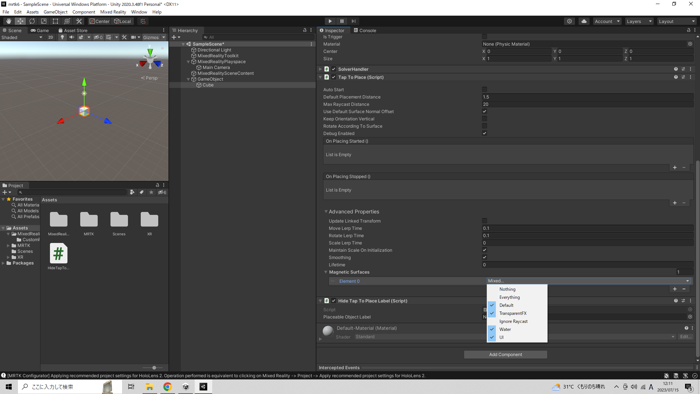
Task: Open Shaded draw mode dropdown
Action: [x=22, y=37]
